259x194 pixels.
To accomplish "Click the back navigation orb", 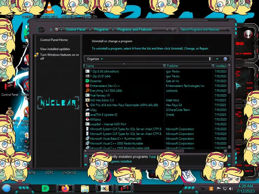I will 41,30.
